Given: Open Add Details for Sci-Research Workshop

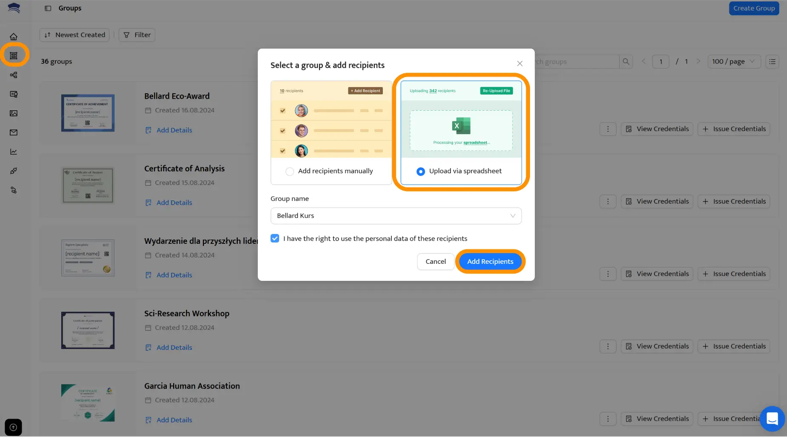Looking at the screenshot, I should (x=168, y=347).
